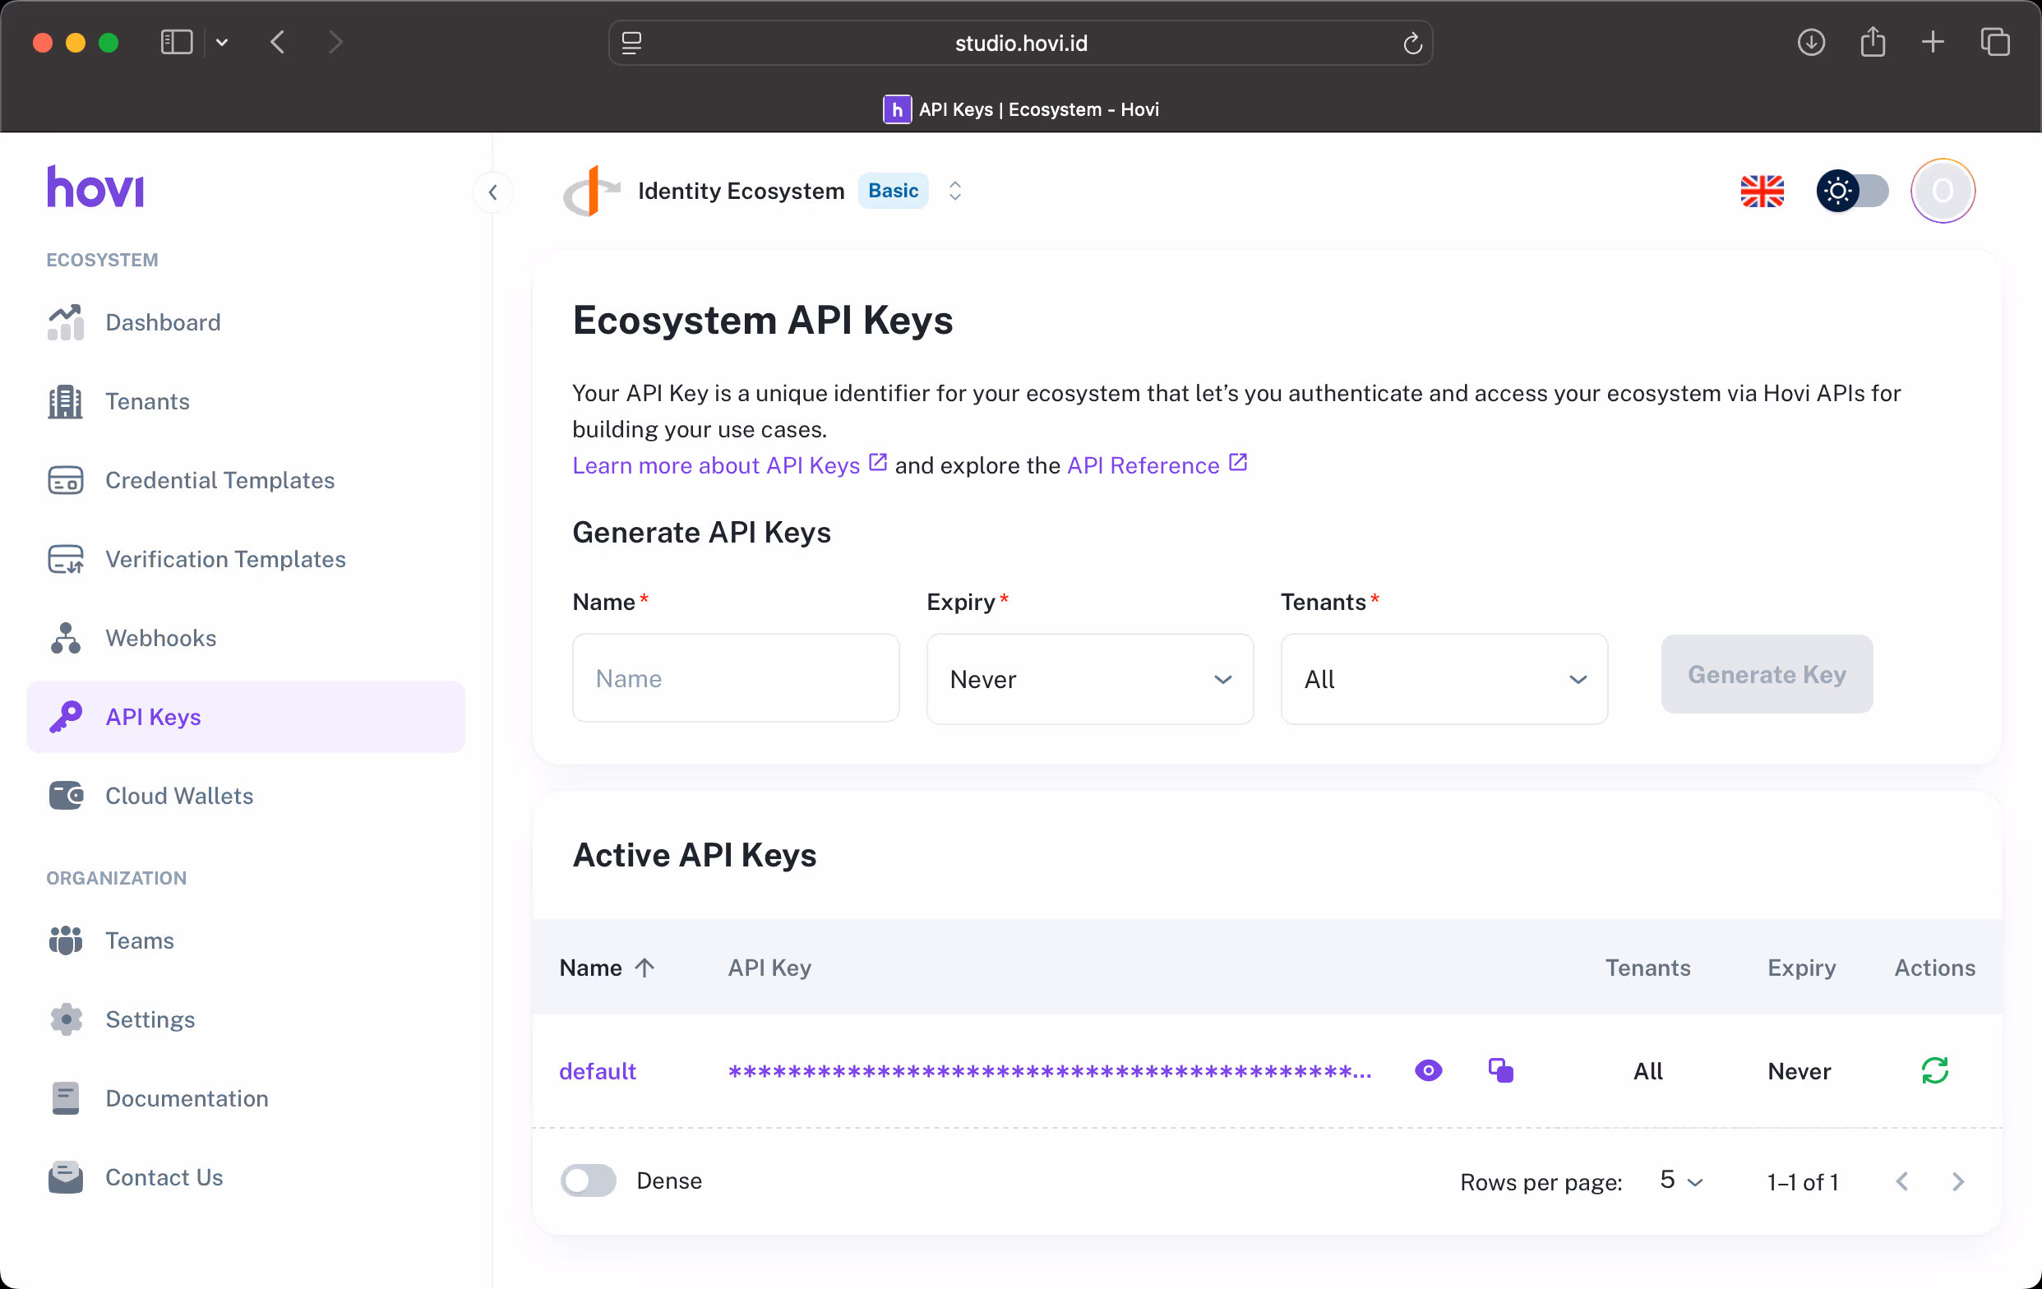Open the Expiry dropdown set to Never
2042x1289 pixels.
1090,679
